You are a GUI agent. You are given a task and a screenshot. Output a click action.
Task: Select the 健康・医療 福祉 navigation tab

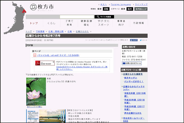click(86, 23)
